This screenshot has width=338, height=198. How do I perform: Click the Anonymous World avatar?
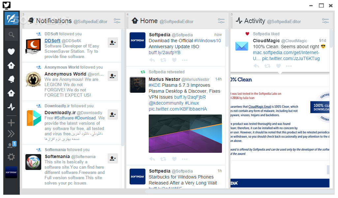(33, 80)
